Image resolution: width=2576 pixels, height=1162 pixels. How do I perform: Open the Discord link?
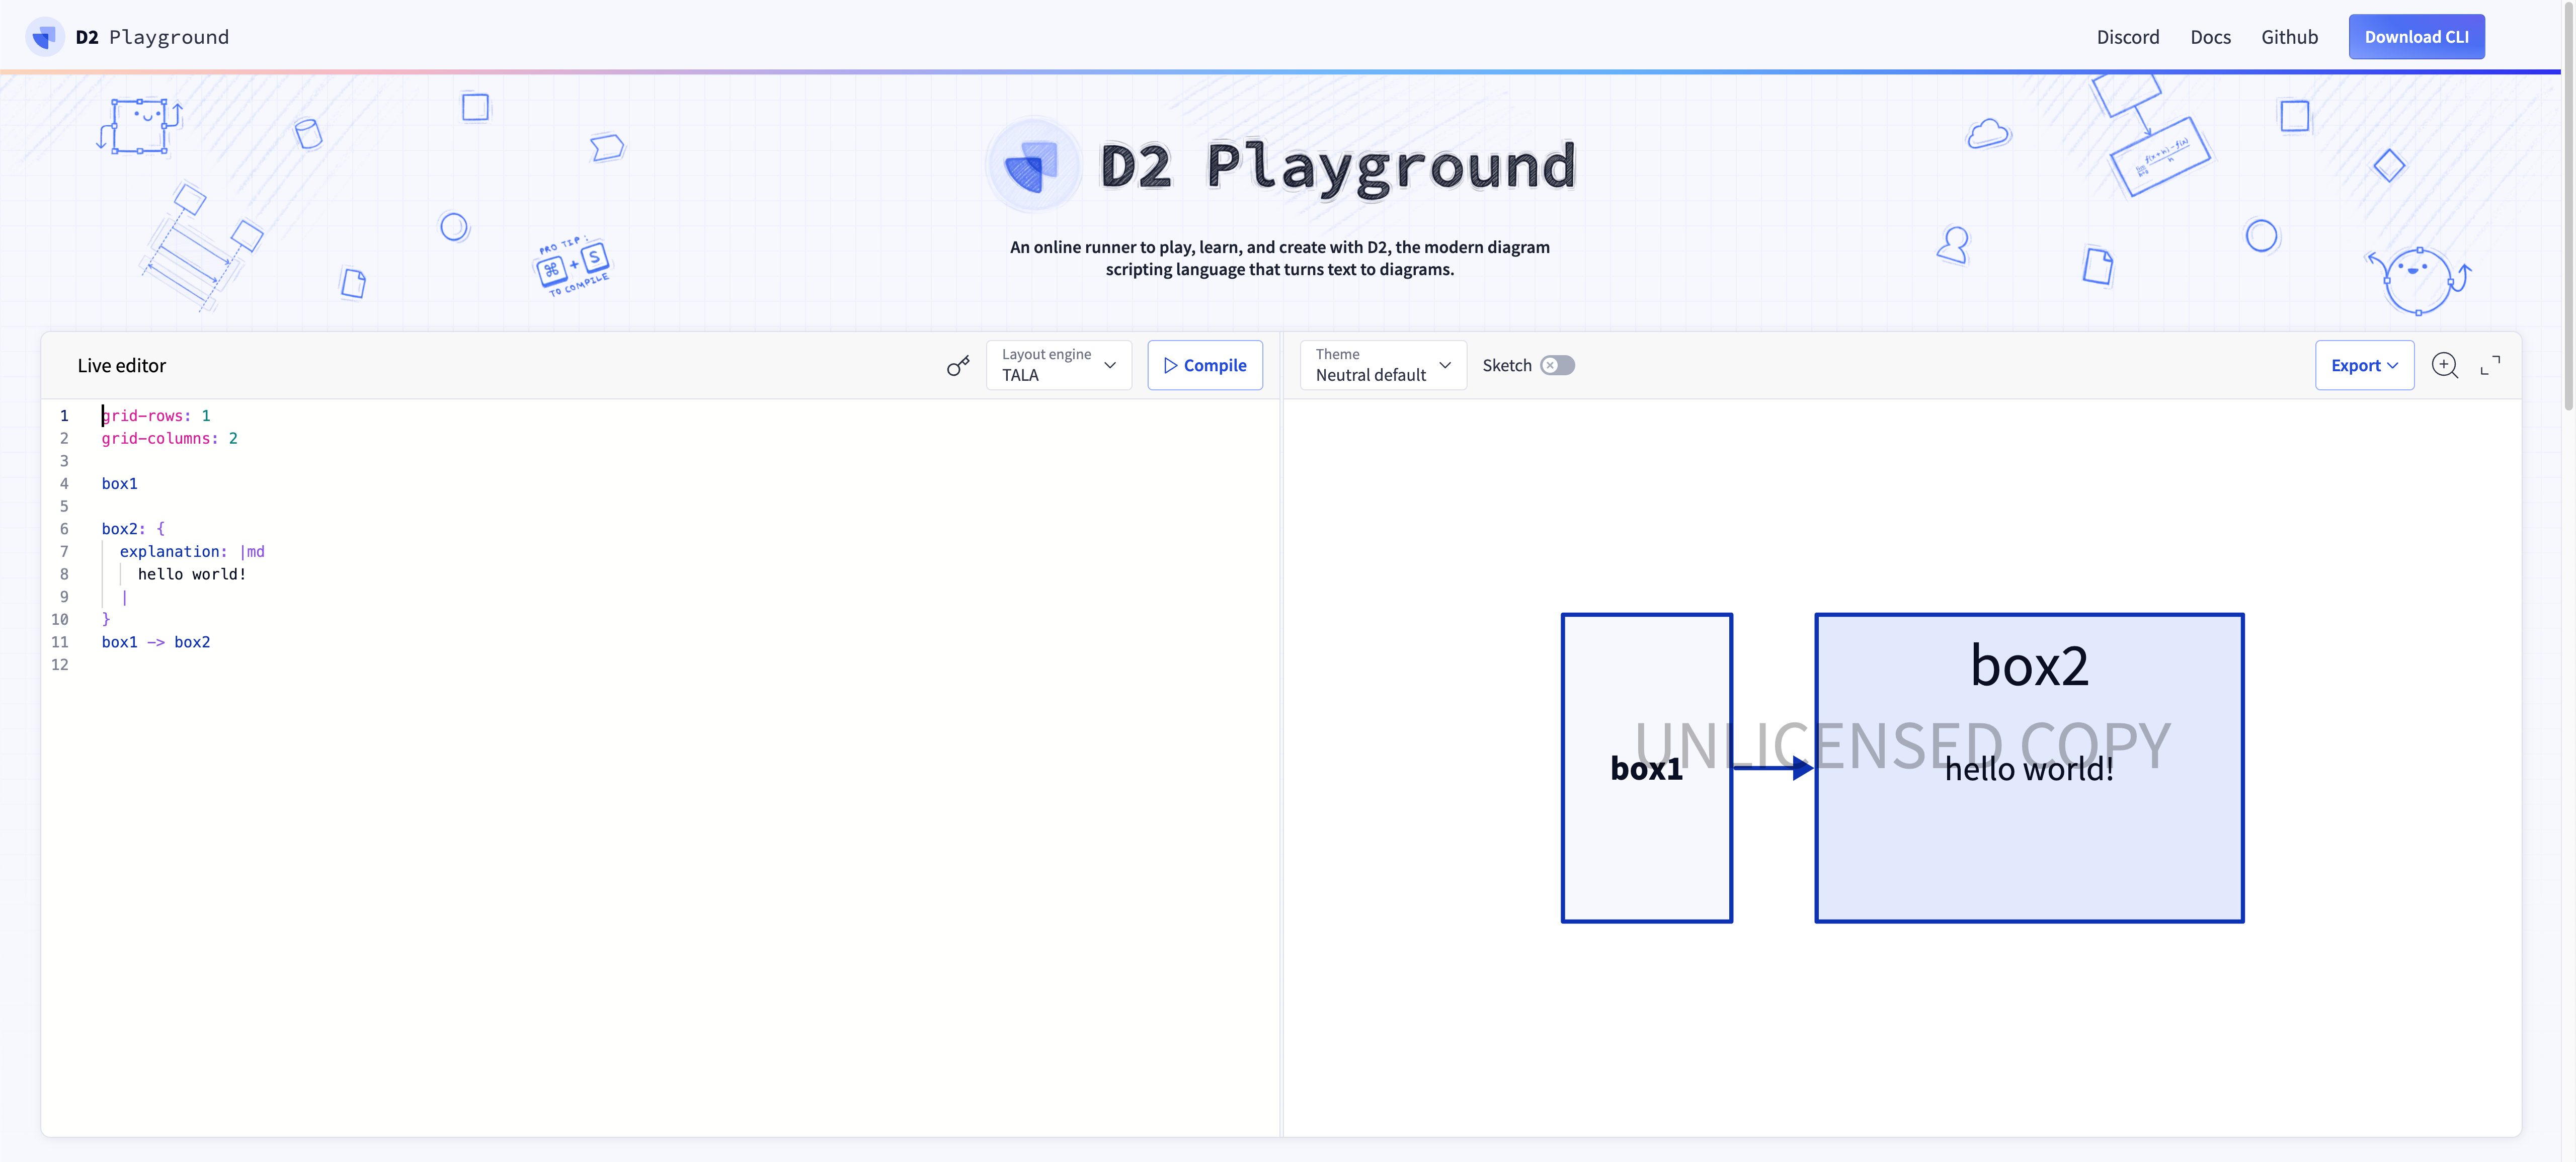(x=2127, y=37)
